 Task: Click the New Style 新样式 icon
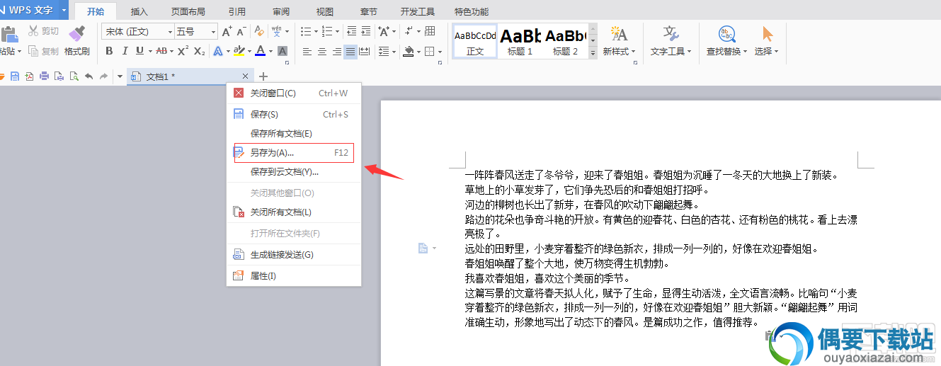pos(619,34)
